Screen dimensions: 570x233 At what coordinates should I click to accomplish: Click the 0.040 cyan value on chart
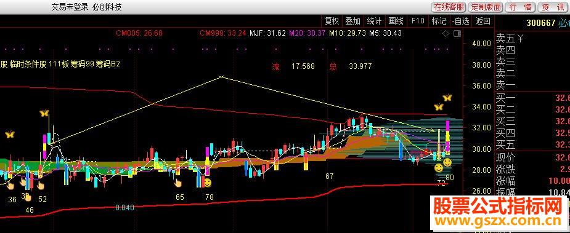coord(124,208)
